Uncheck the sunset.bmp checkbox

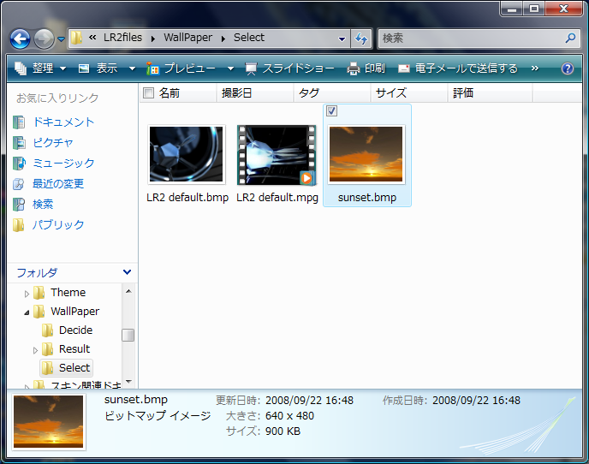click(x=332, y=111)
